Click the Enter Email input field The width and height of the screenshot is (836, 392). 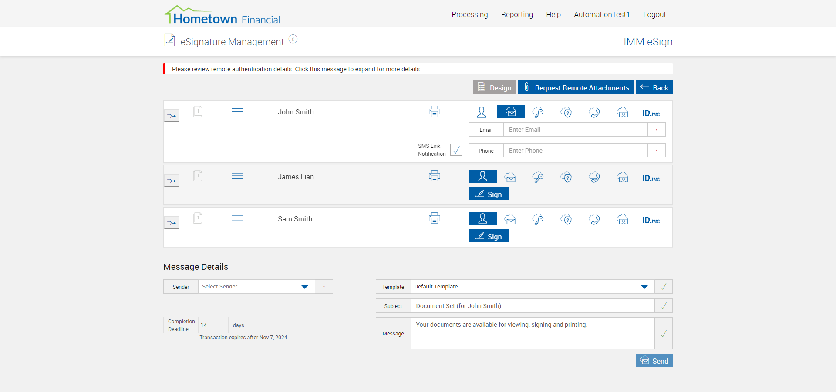coord(575,130)
